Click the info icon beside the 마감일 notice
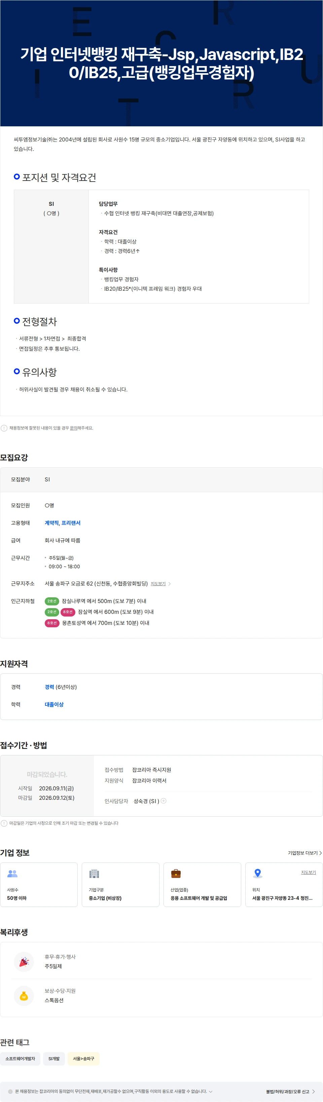Viewport: 323px width, 1102px height. point(4,823)
